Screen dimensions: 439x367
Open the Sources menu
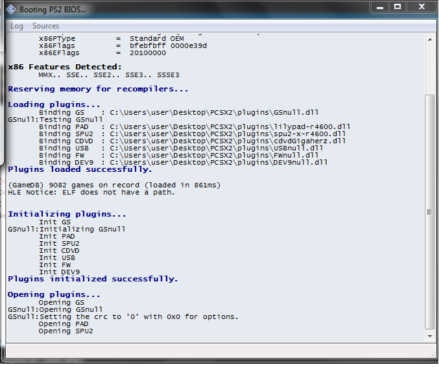click(45, 26)
